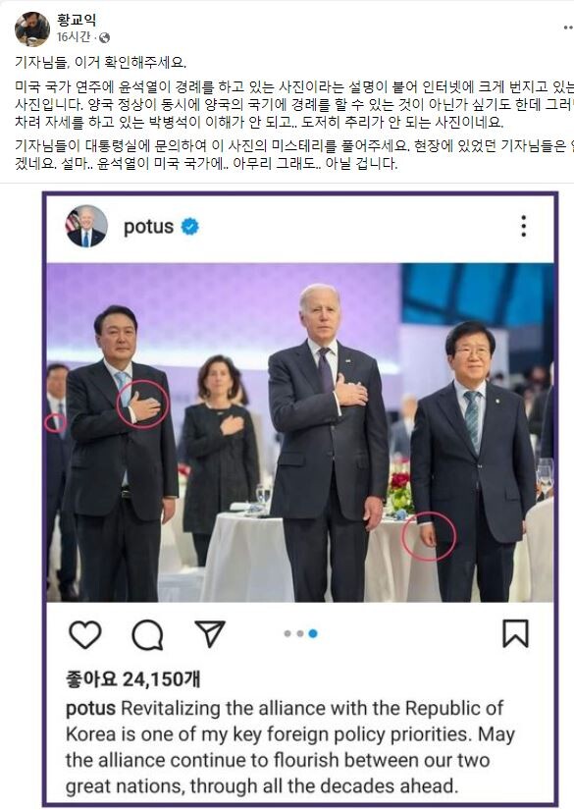Open comments with the speech bubble icon

[x=147, y=634]
